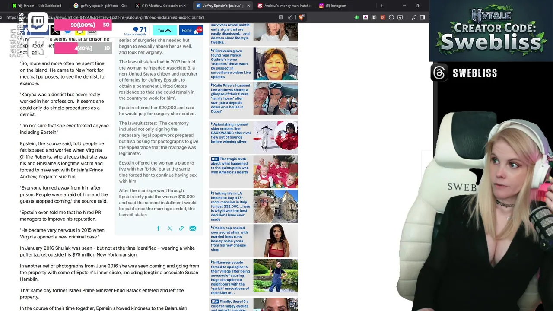Email the boxed article via envelope icon

coord(193,228)
